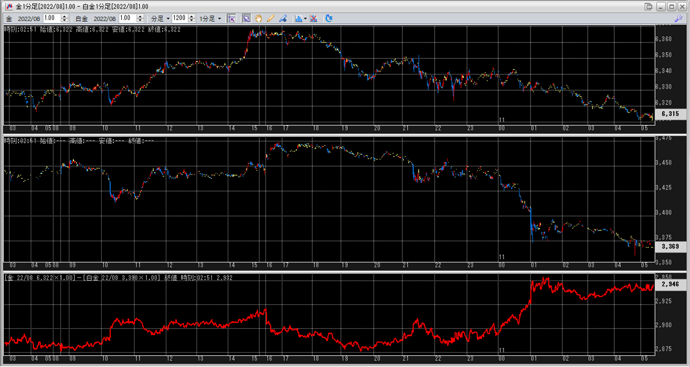Click the eraser/clear drawing tool icon
Screen dimensions: 690x367
(x=283, y=18)
